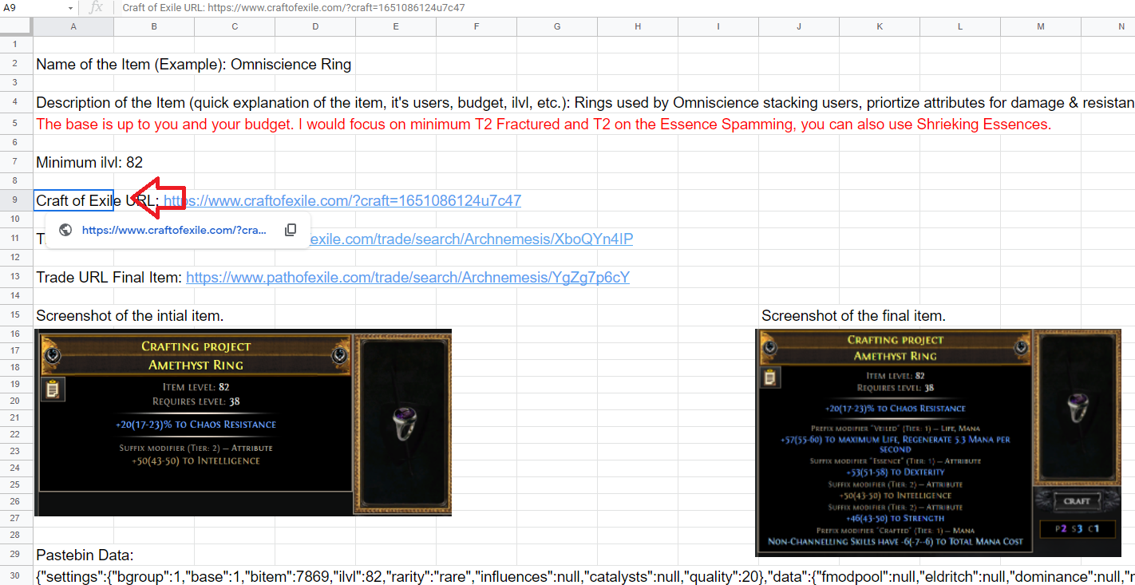This screenshot has height=585, width=1135.
Task: Click the globe icon in the link popup
Action: [65, 230]
